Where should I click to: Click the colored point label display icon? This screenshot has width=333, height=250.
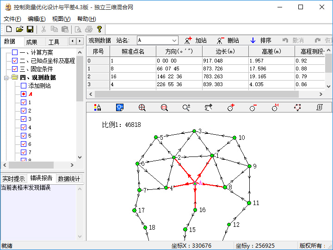(x=98, y=107)
